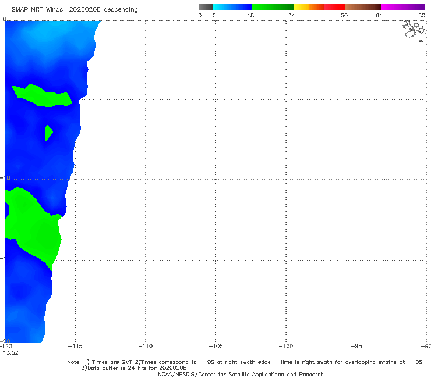Click the 'Data buffer is 24 hrs' note line
The image size is (431, 378).
point(134,368)
